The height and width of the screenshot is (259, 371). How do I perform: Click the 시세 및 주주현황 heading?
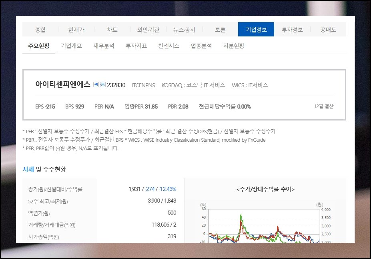pyautogui.click(x=44, y=169)
